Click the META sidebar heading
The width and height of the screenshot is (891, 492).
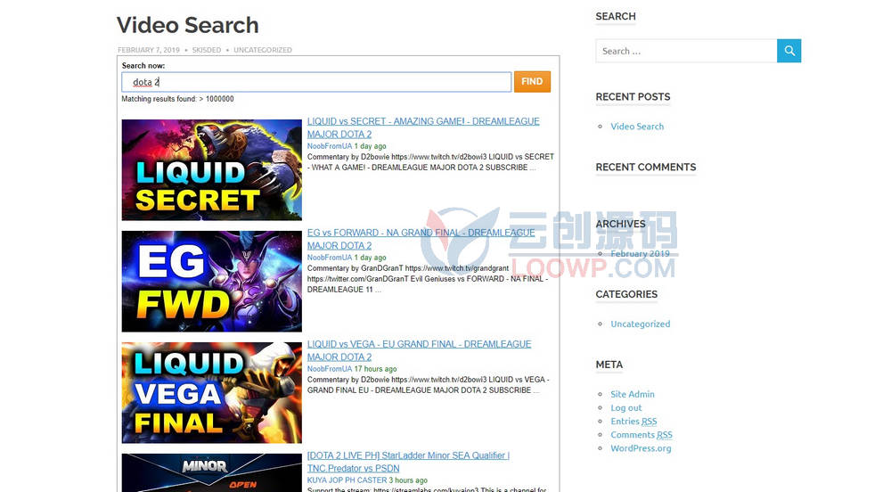609,365
